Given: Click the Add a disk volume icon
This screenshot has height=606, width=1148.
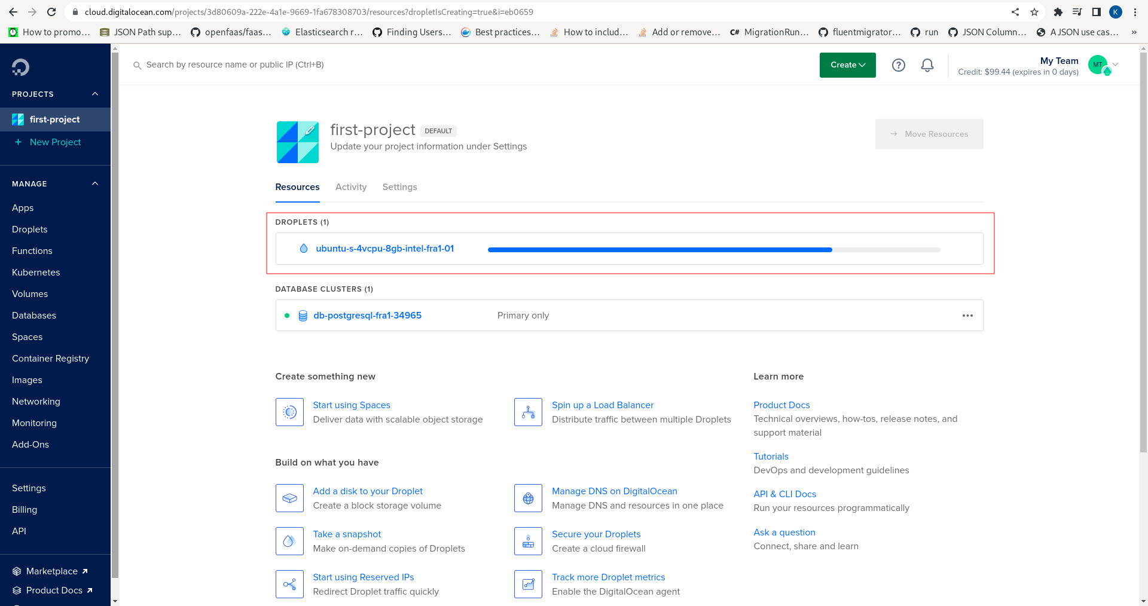Looking at the screenshot, I should [289, 498].
